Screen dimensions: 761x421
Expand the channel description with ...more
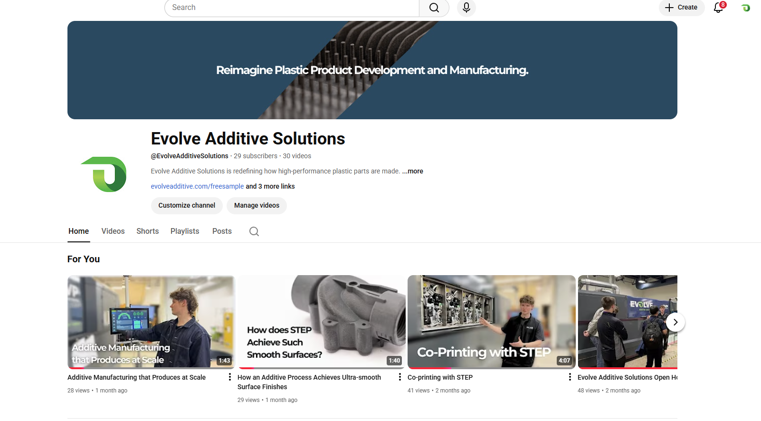click(x=412, y=171)
